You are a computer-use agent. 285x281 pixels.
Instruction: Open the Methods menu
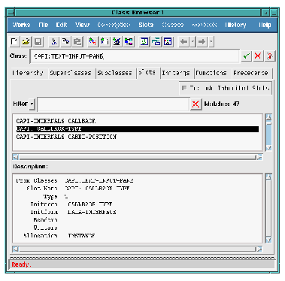205,25
